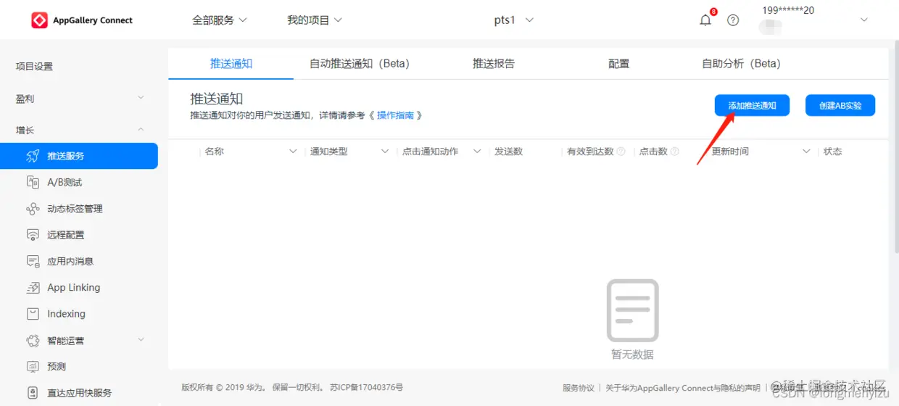Switch to the 配置 tab

(x=618, y=64)
